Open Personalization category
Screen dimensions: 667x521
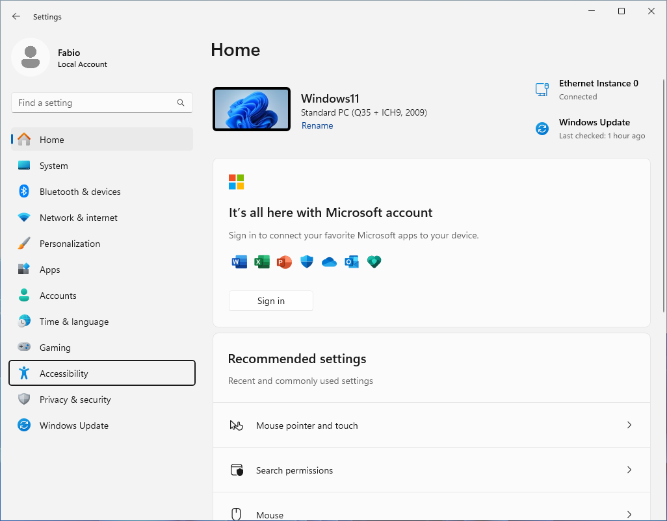[102, 243]
